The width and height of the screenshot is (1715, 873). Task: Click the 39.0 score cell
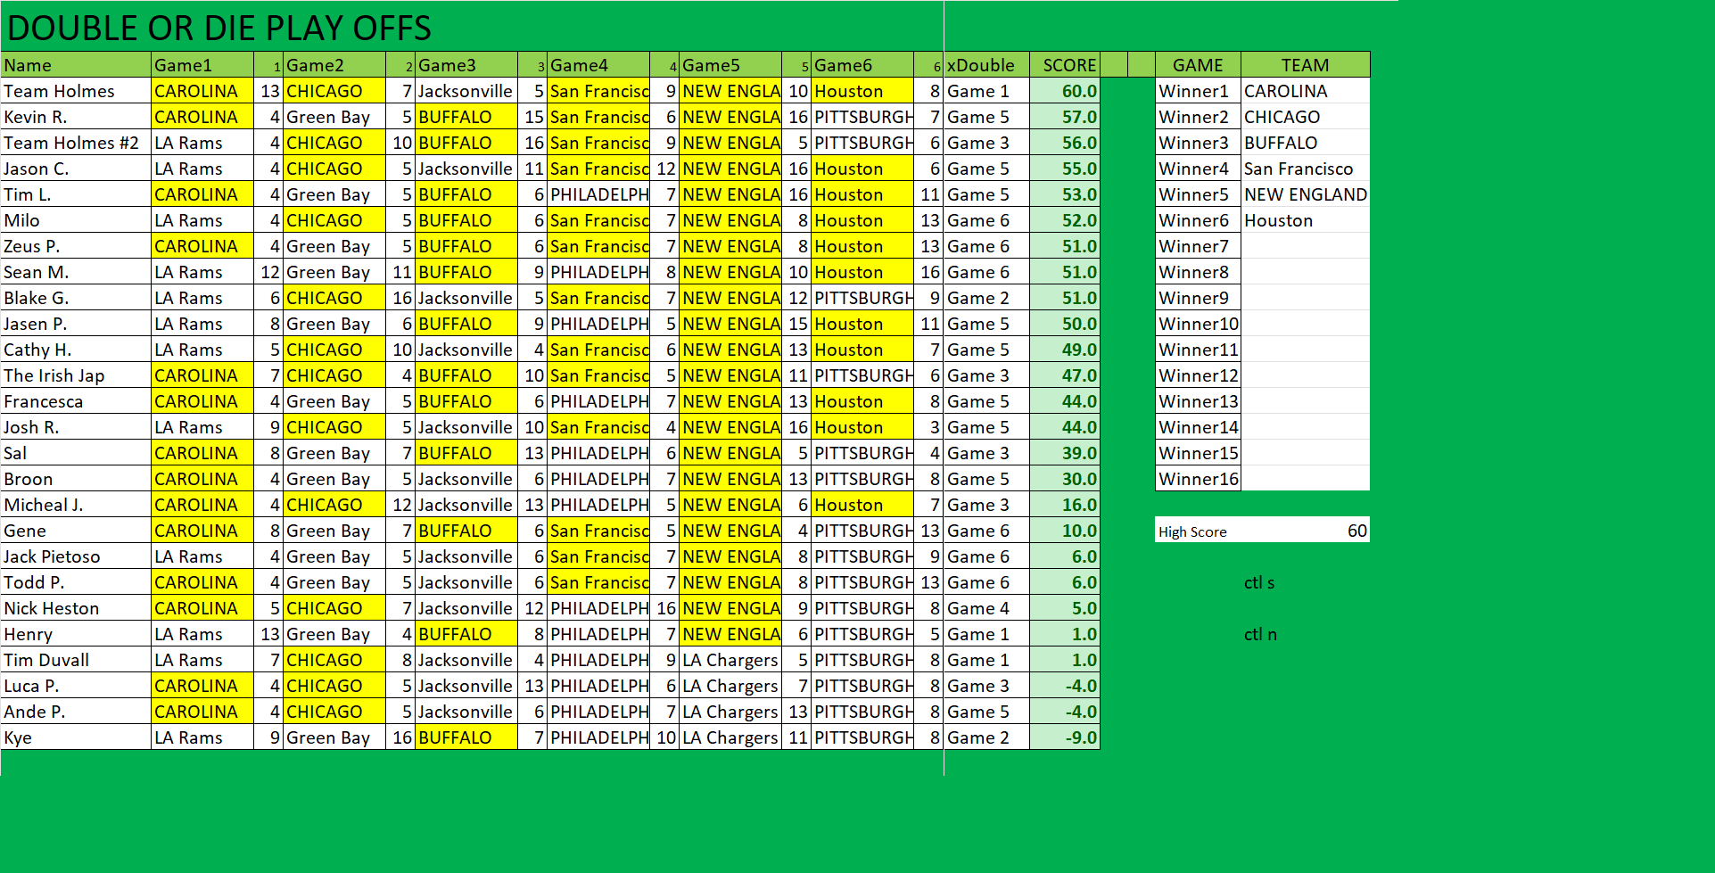pyautogui.click(x=1065, y=453)
